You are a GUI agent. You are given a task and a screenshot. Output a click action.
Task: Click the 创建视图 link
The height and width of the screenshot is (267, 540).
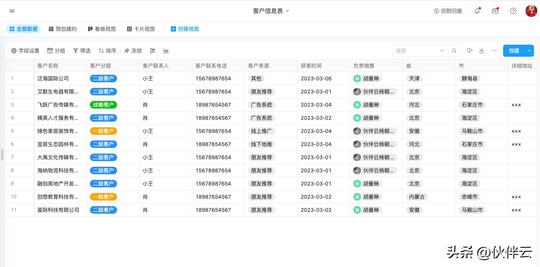[x=185, y=29]
